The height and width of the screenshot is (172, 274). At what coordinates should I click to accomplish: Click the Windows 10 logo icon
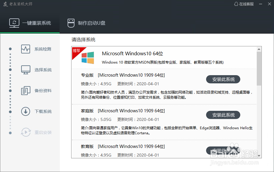88,58
